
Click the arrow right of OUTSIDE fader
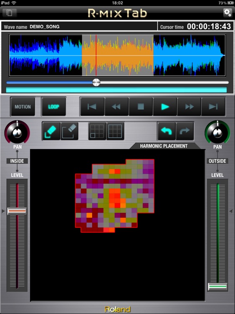(x=231, y=211)
